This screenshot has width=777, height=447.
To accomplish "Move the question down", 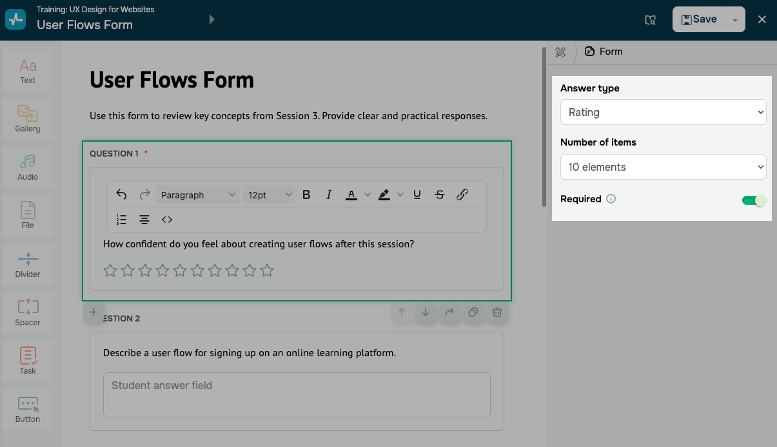I will 426,312.
